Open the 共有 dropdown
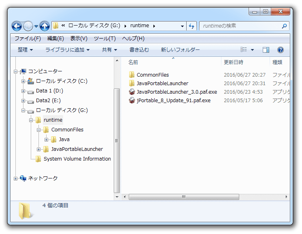This screenshot has height=234, width=302. 109,50
